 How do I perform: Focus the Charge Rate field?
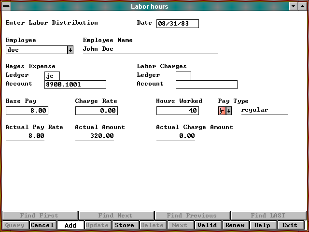(x=97, y=111)
